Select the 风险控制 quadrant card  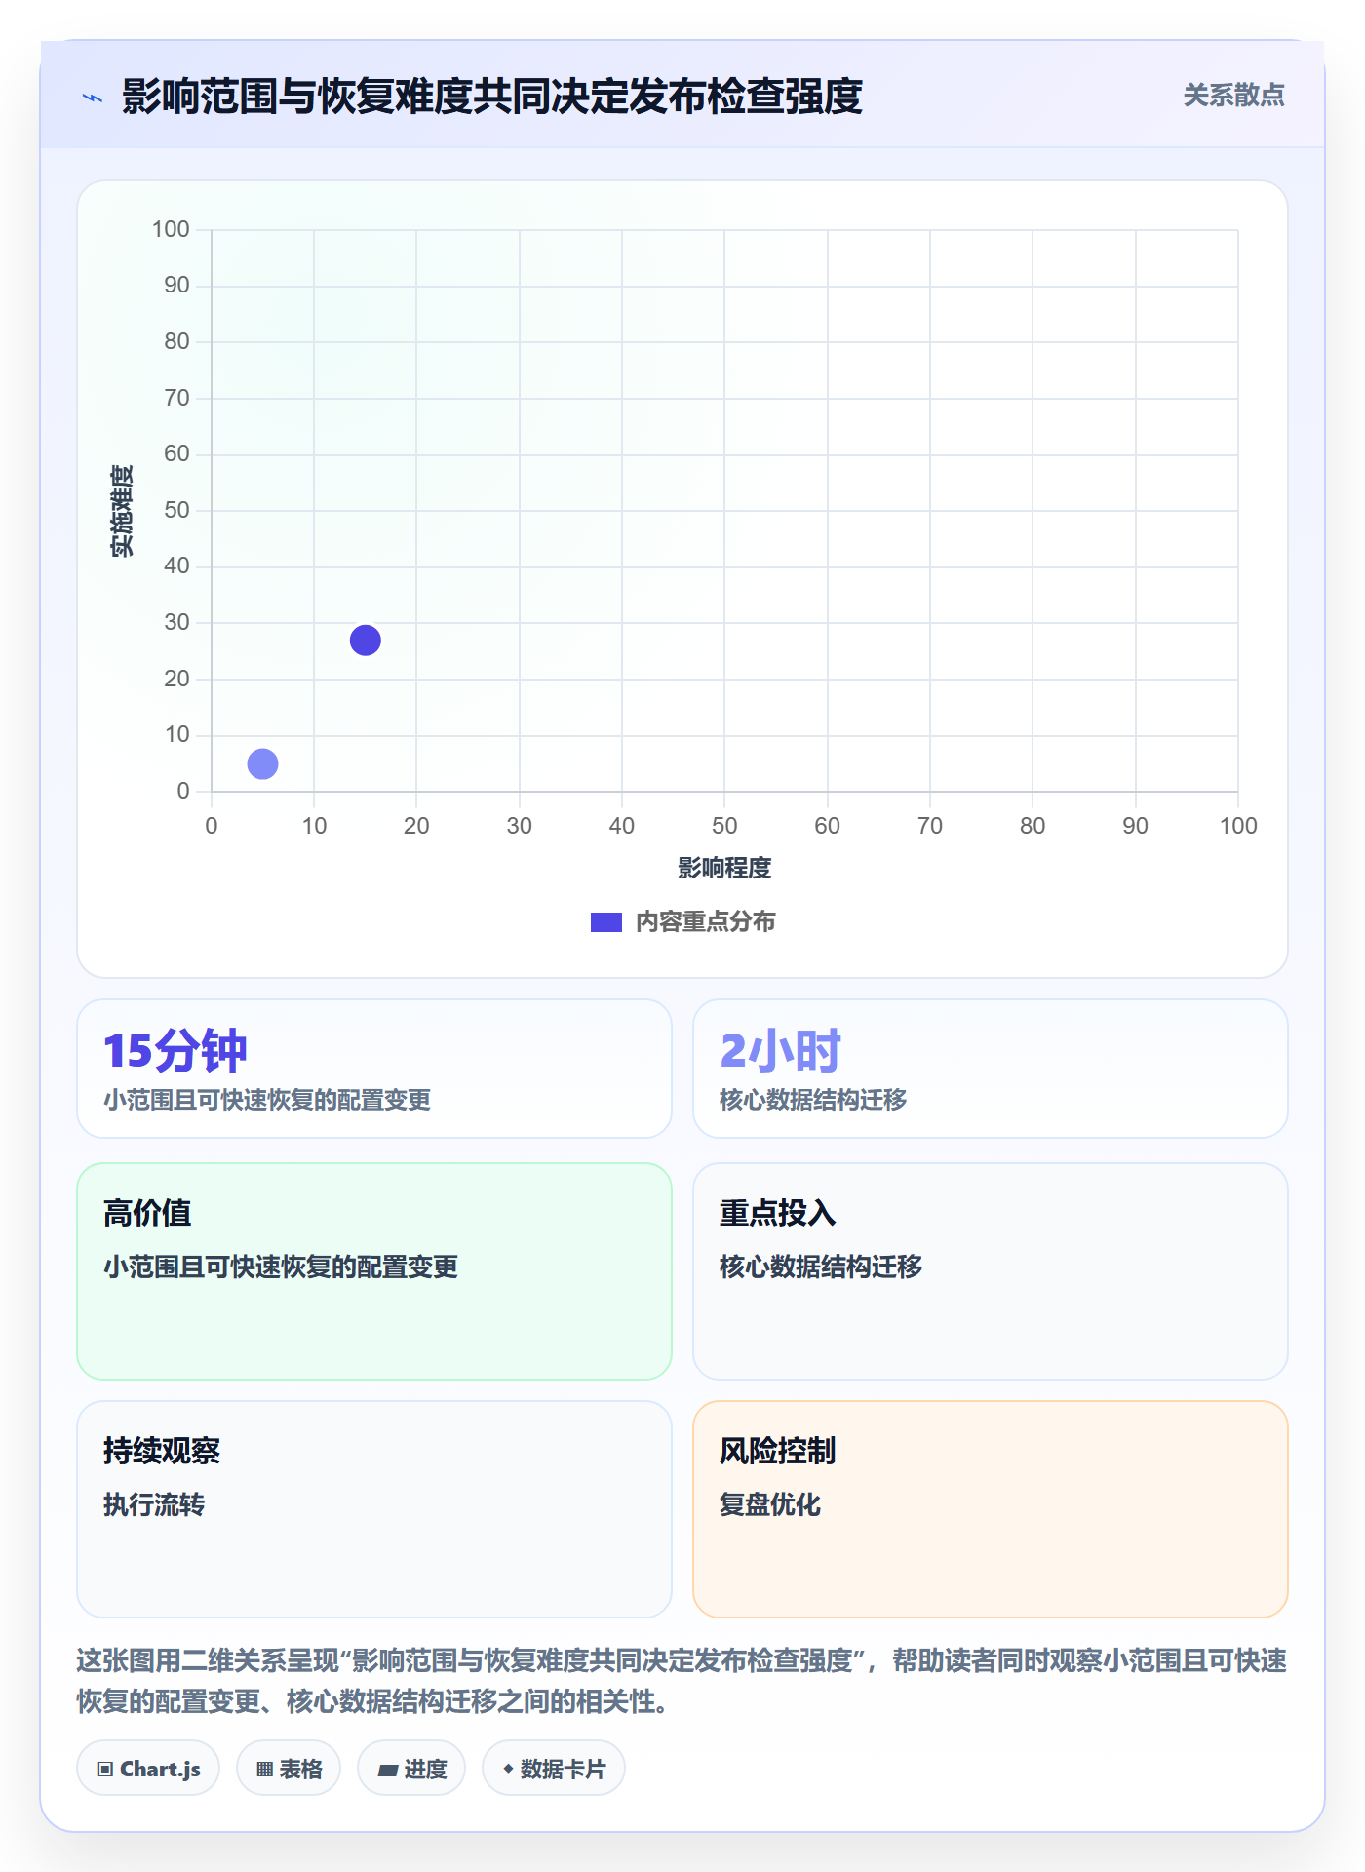990,1509
